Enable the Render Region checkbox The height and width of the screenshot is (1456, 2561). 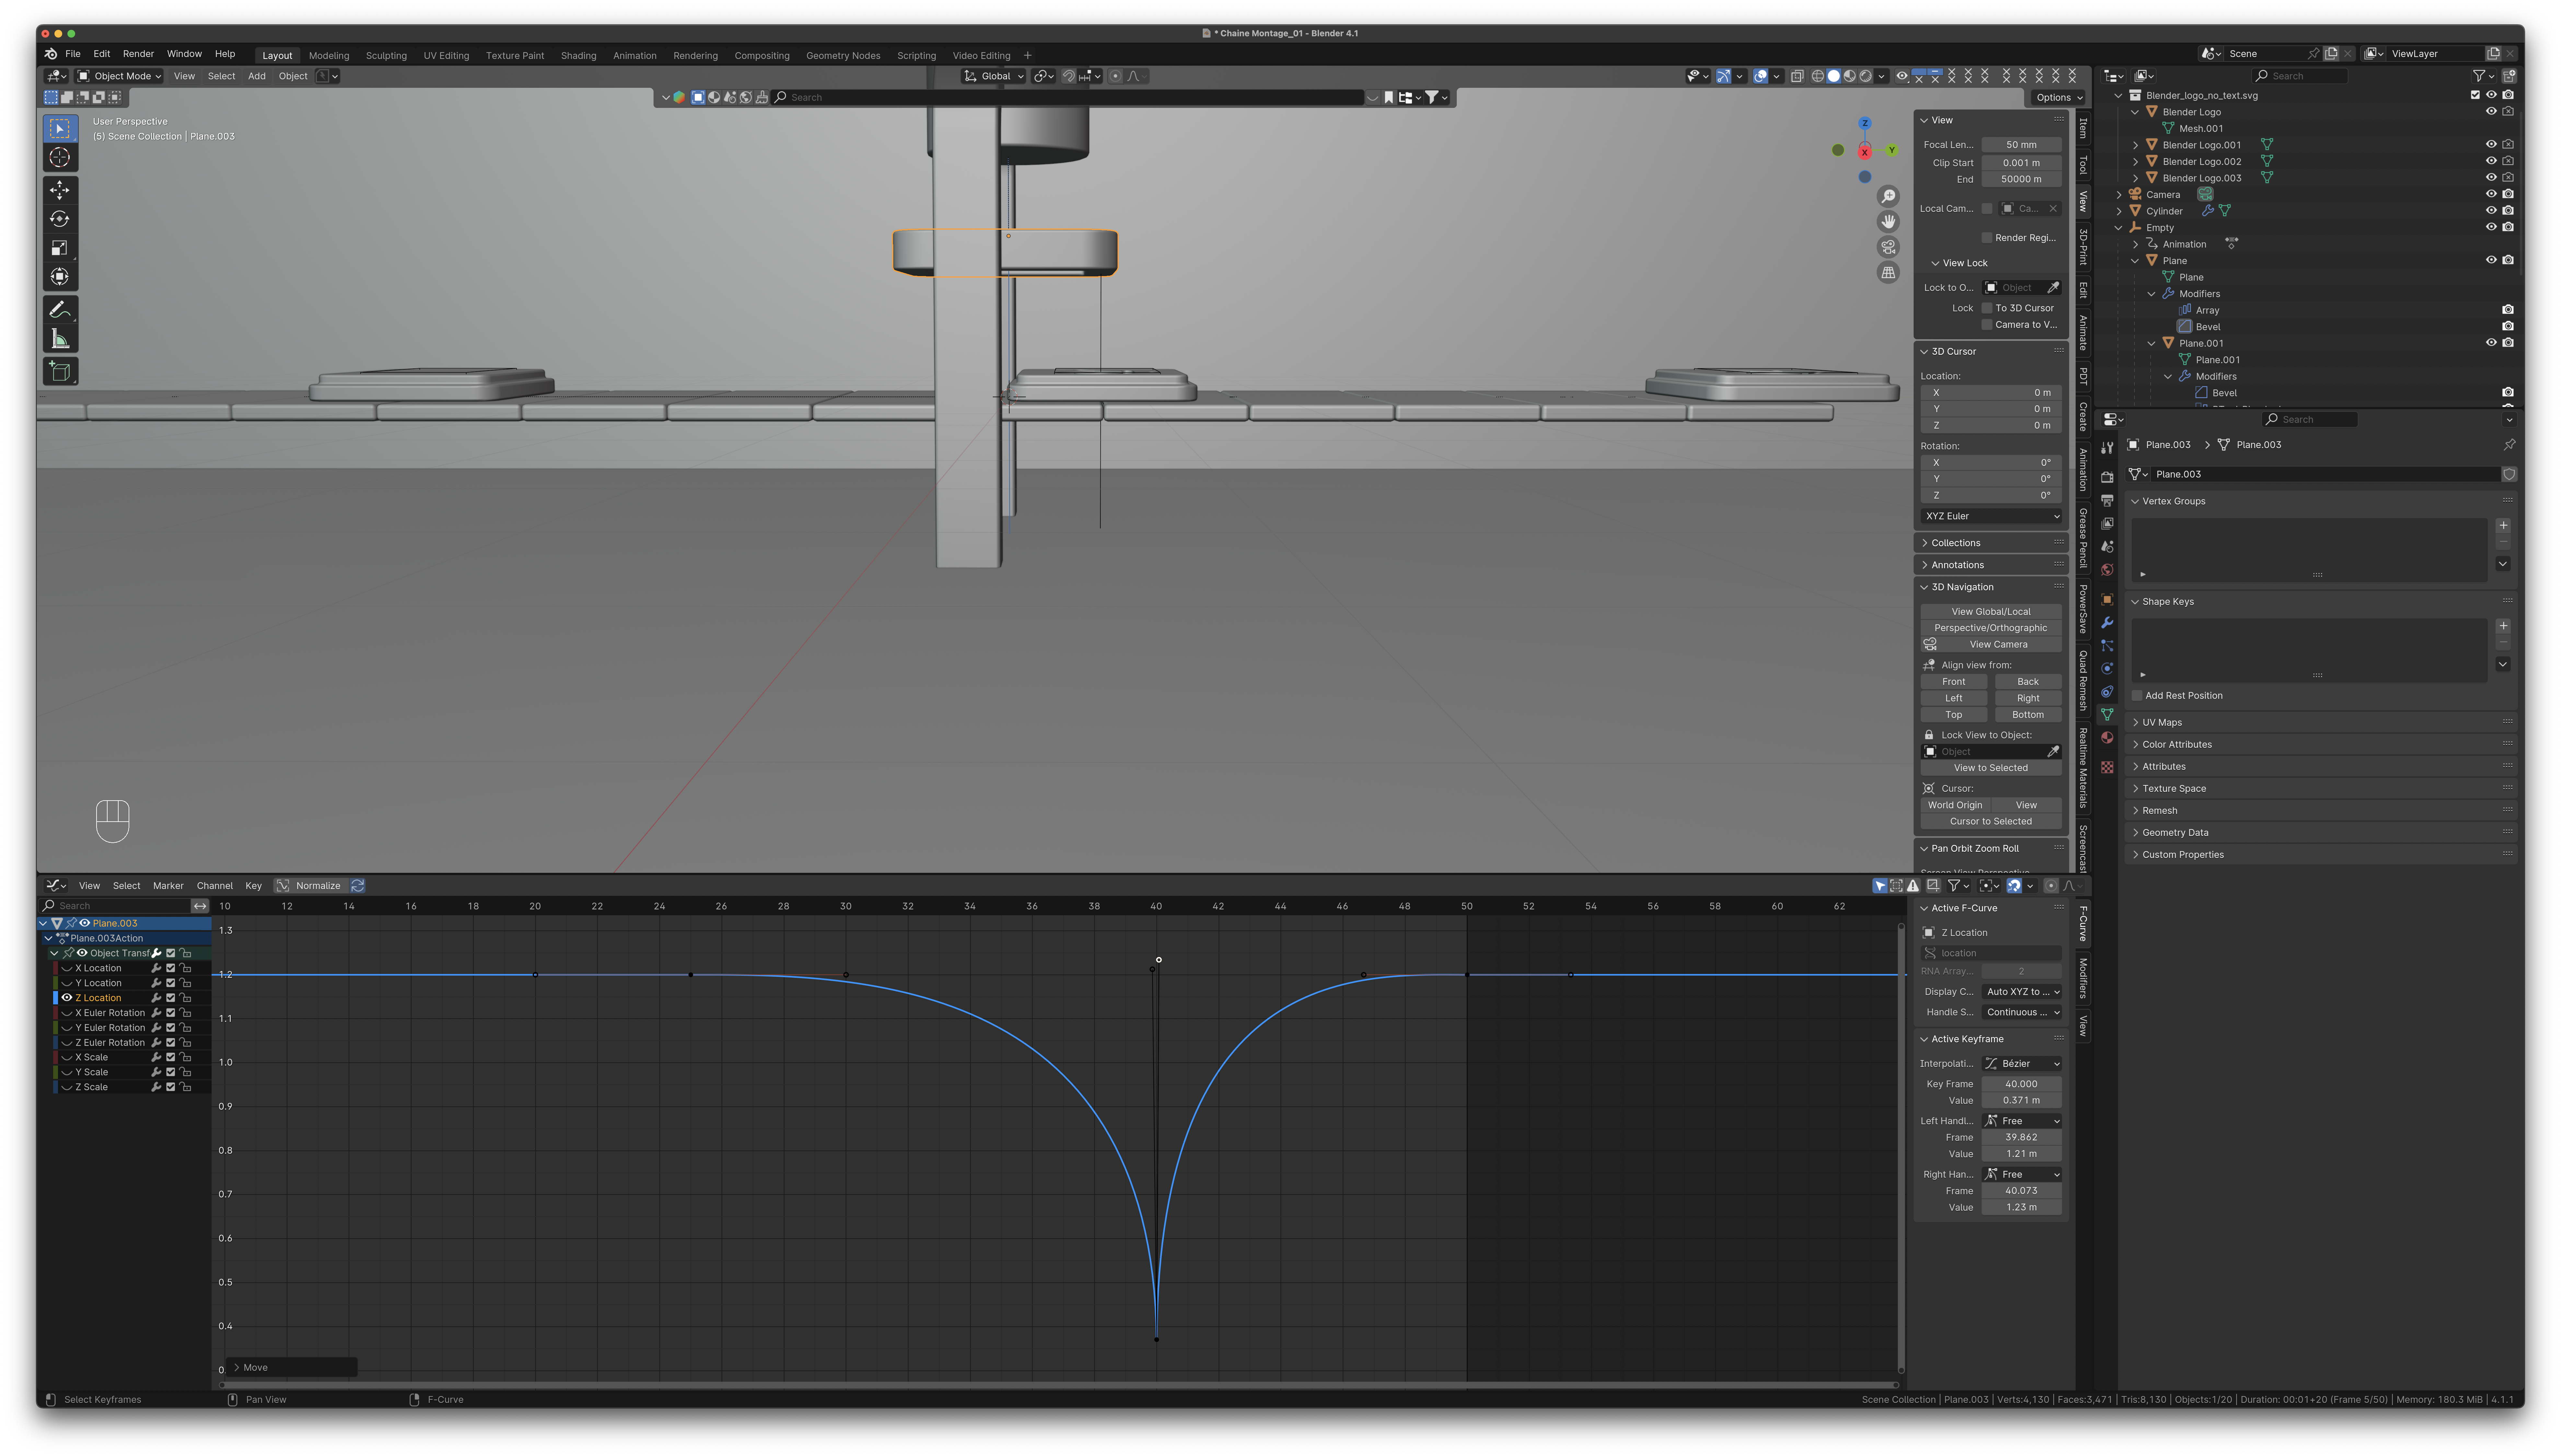coord(1987,238)
